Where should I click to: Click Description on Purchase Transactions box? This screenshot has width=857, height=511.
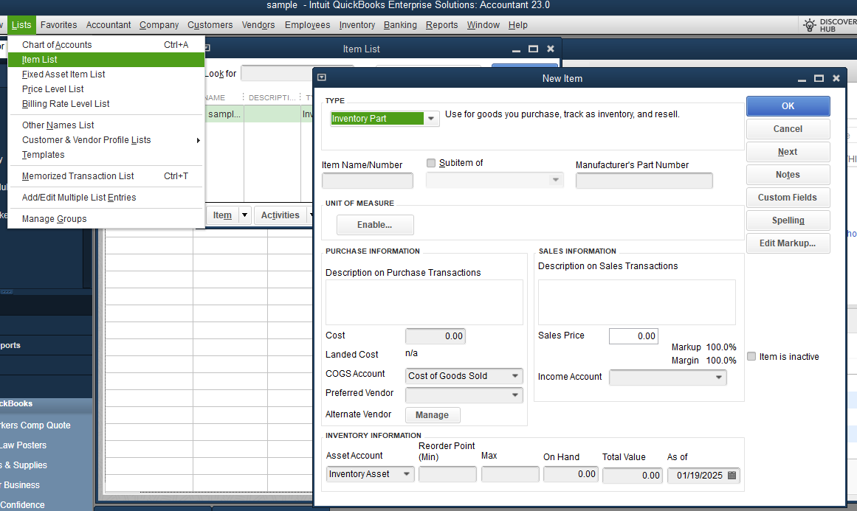424,302
